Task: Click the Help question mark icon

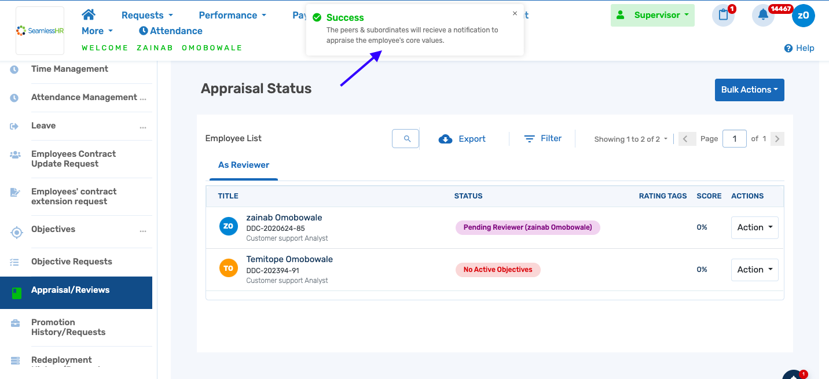Action: [788, 49]
